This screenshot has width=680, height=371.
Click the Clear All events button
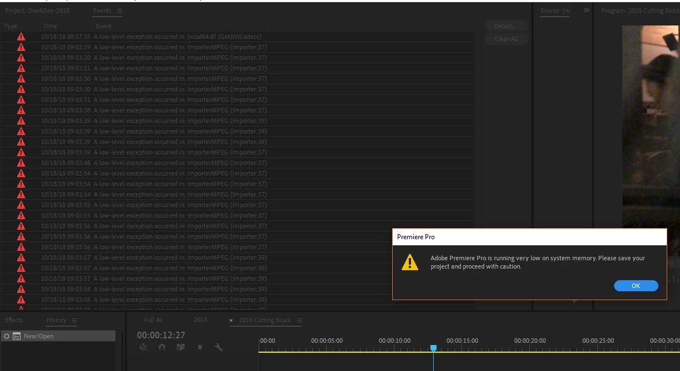[x=505, y=39]
